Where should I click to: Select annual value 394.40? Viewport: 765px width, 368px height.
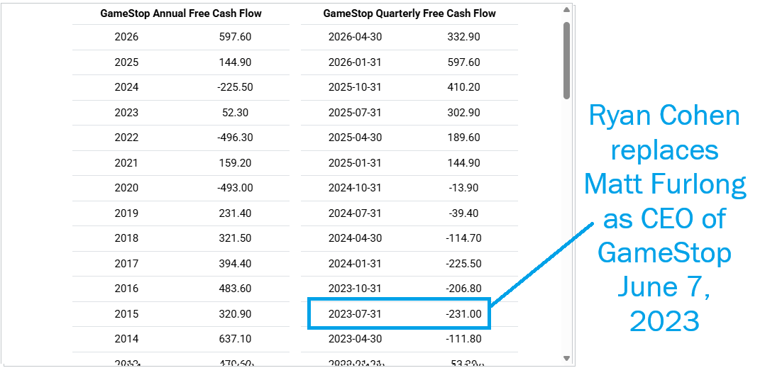235,264
